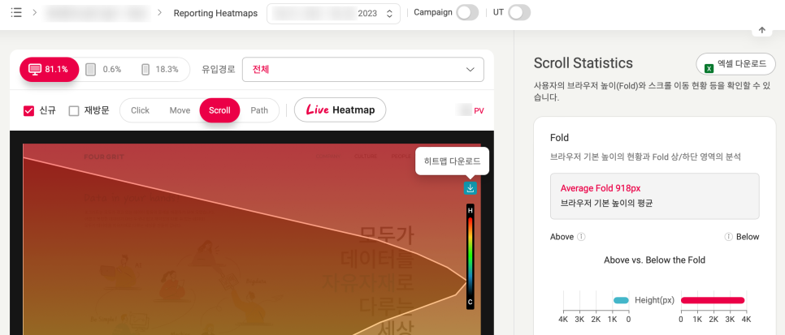Uncheck the 신규 checkbox

pos(29,110)
